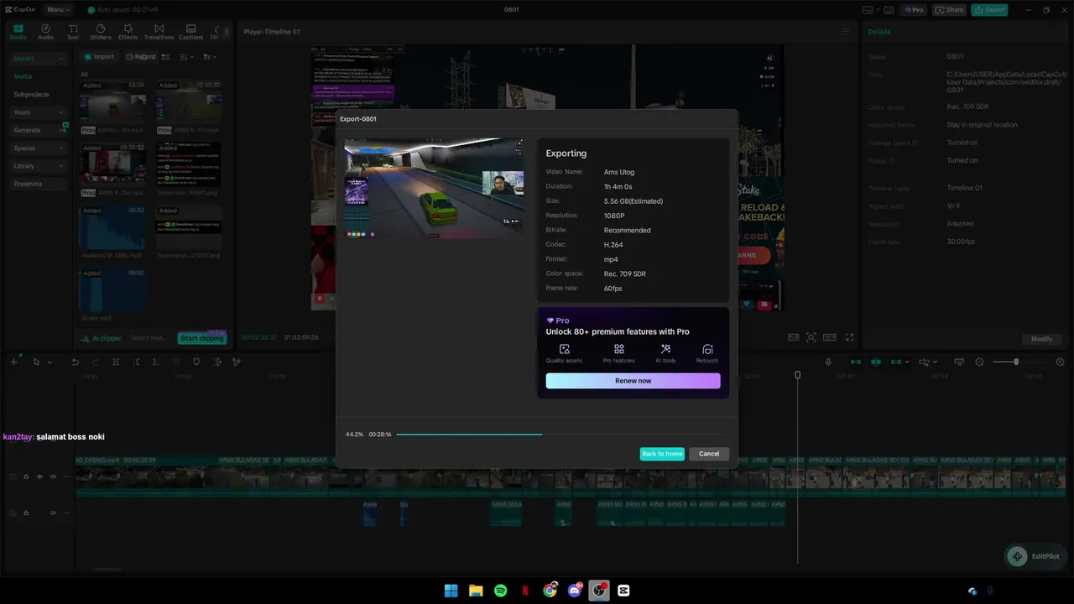Open the player panel menu icon
This screenshot has height=604, width=1074.
[846, 32]
